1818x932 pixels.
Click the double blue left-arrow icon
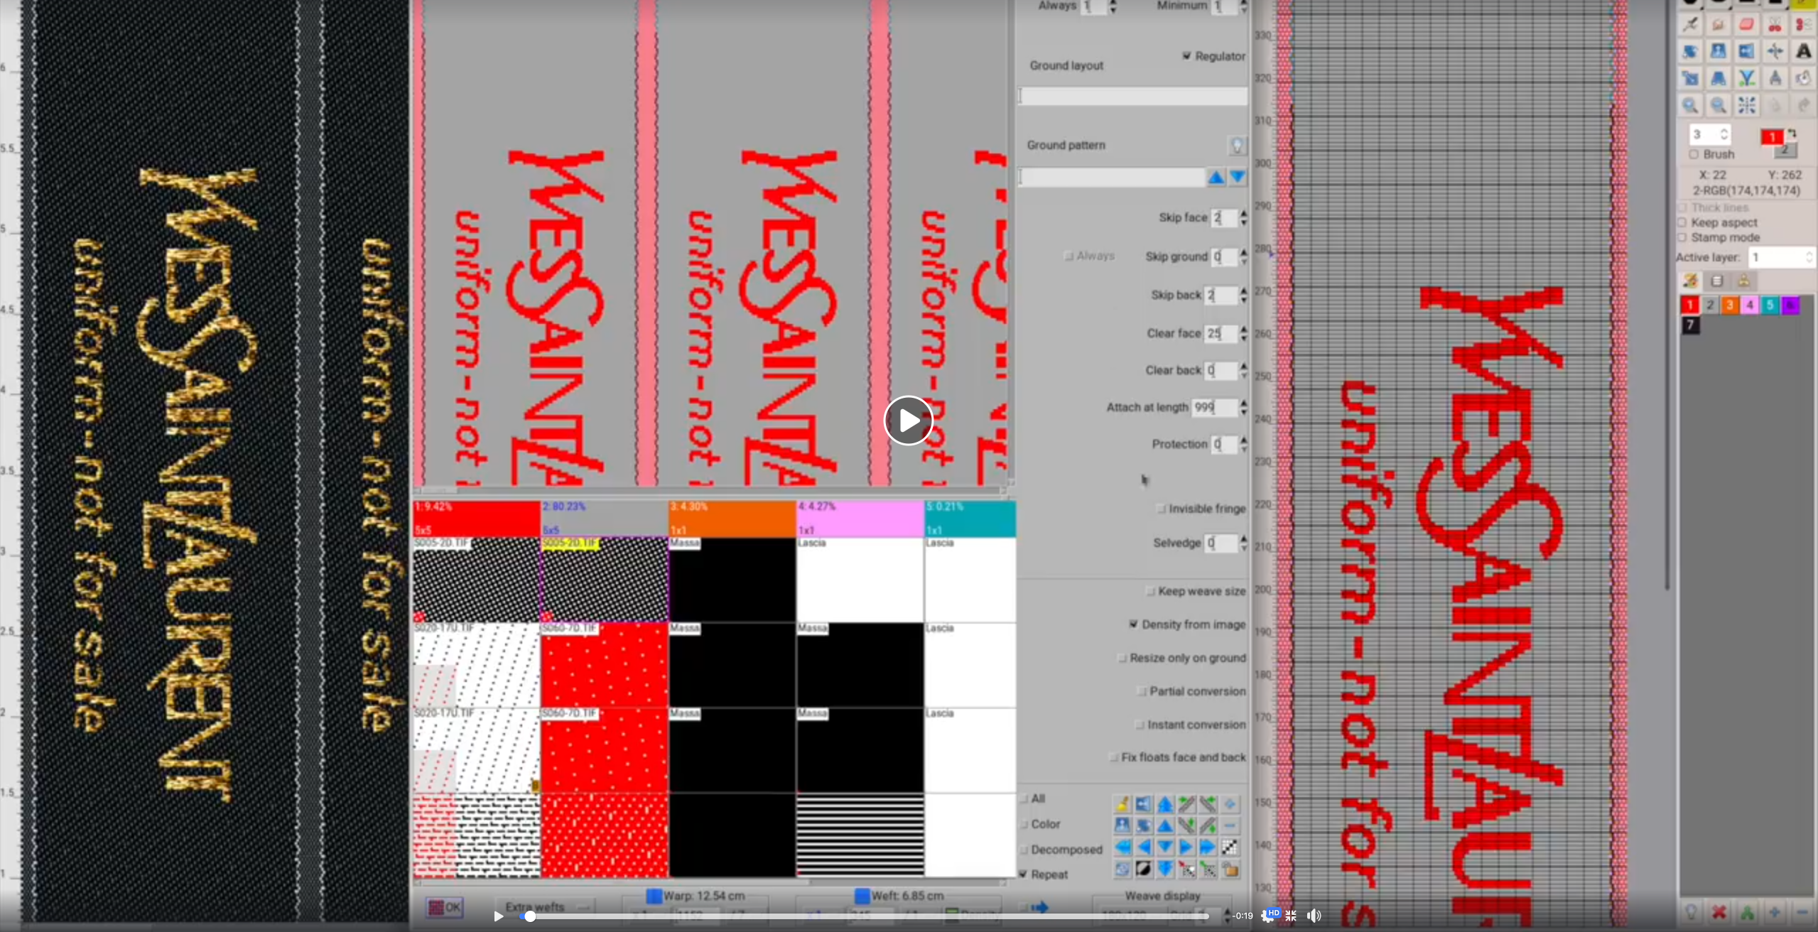(x=1122, y=847)
